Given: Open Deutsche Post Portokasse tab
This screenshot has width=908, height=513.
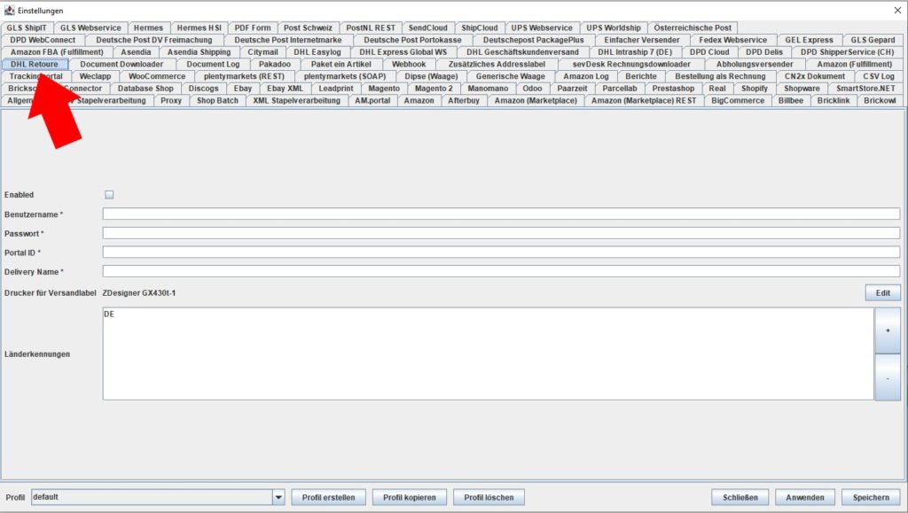Looking at the screenshot, I should pos(412,40).
